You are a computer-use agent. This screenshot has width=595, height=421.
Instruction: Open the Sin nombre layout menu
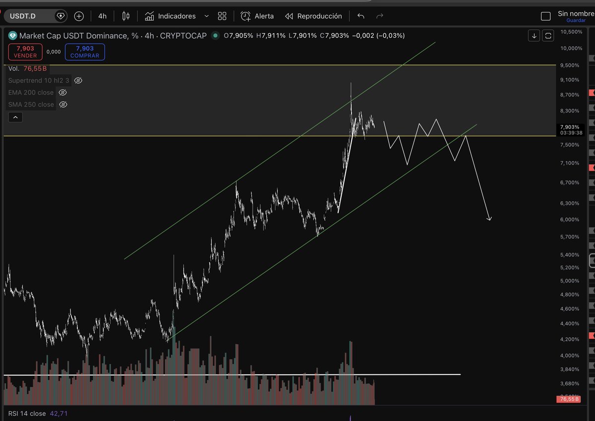click(575, 13)
